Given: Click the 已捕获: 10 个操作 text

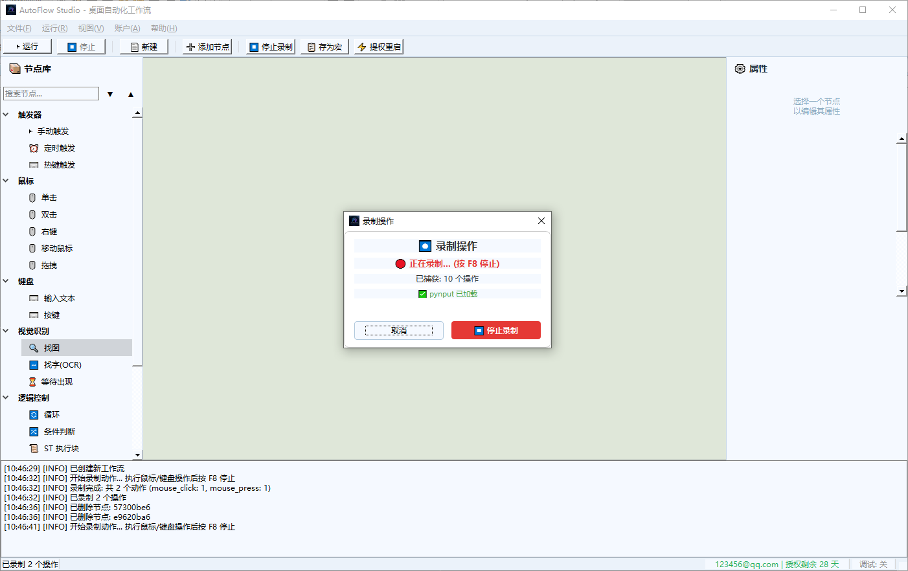Looking at the screenshot, I should (x=448, y=279).
